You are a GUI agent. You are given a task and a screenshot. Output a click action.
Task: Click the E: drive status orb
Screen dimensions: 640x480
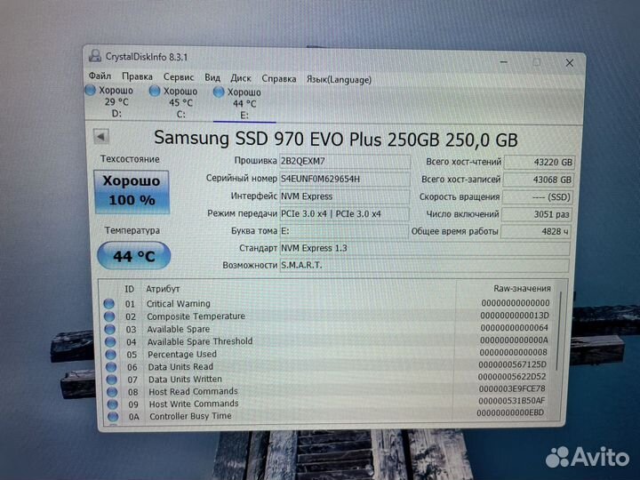coord(219,92)
